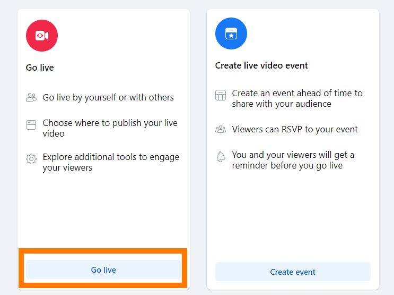Click the reminder before you go live text

click(293, 160)
